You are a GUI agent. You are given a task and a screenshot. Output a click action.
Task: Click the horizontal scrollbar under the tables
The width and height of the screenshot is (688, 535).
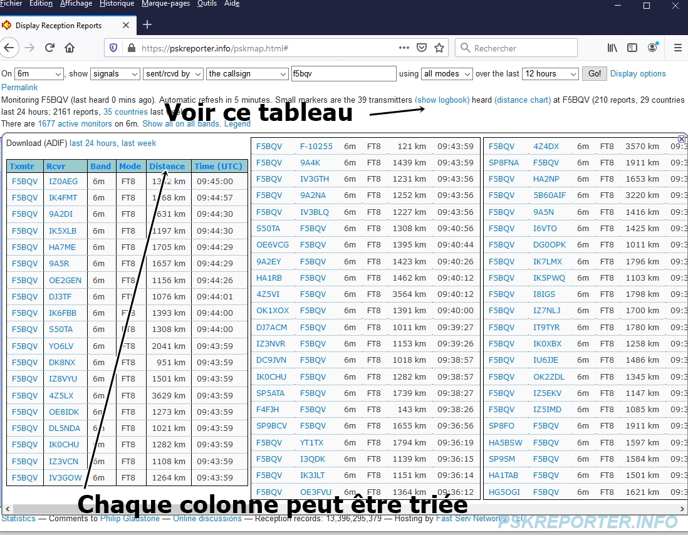(x=343, y=509)
